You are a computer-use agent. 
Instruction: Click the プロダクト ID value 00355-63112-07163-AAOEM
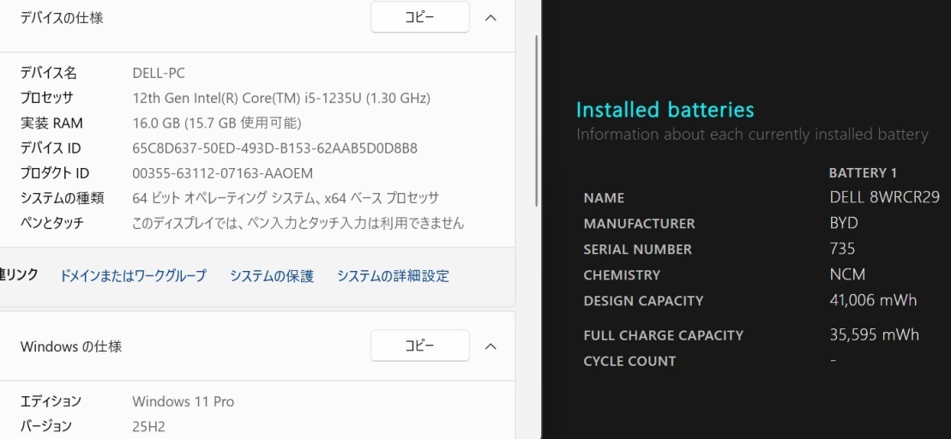(222, 173)
